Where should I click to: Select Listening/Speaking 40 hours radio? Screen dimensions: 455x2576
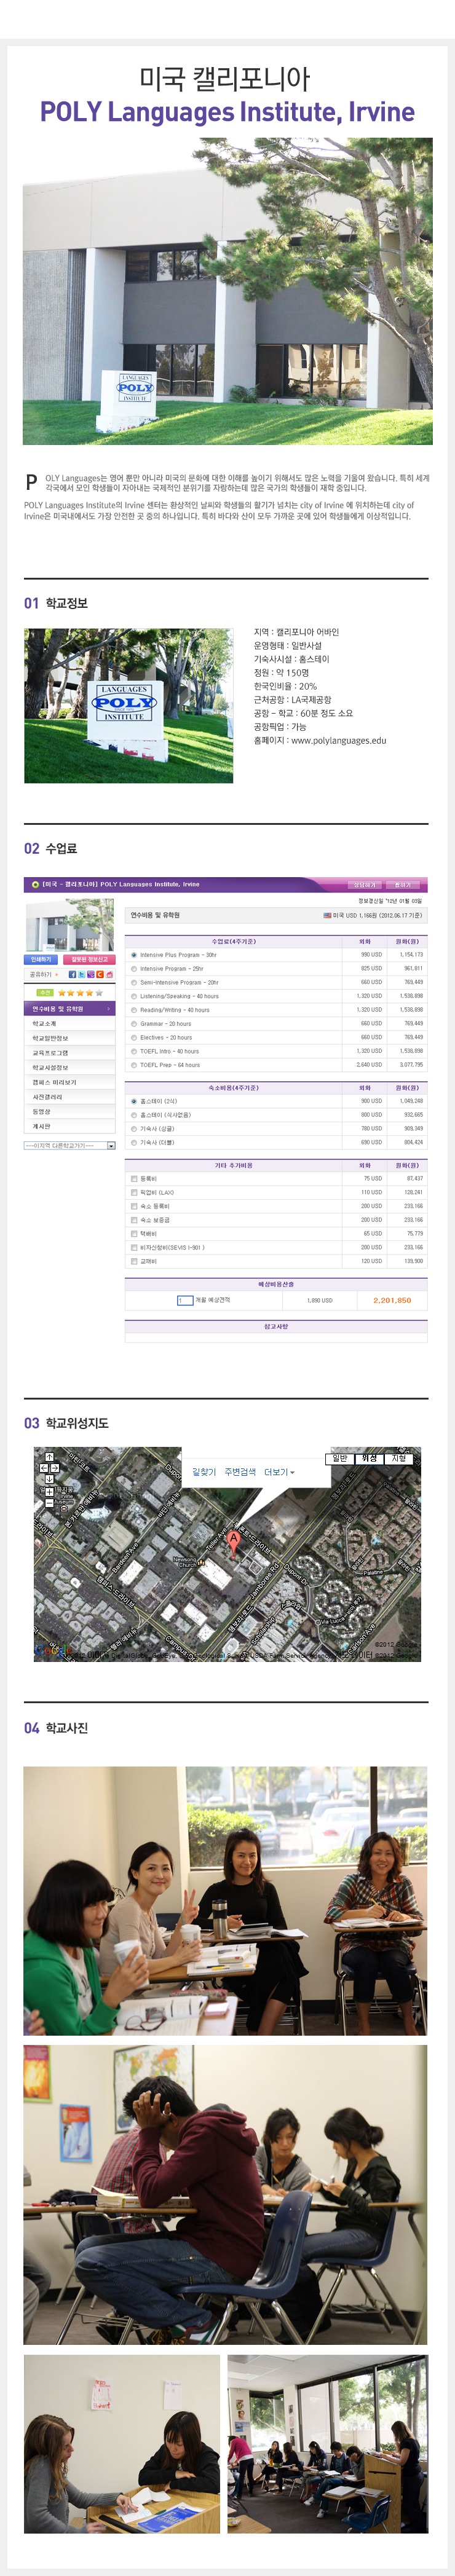click(134, 996)
